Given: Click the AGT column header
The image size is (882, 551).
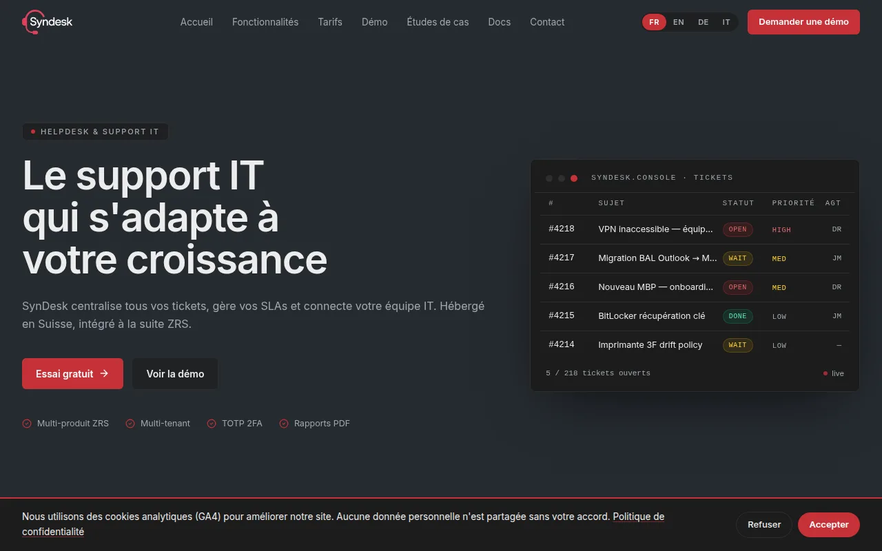Looking at the screenshot, I should pyautogui.click(x=833, y=203).
